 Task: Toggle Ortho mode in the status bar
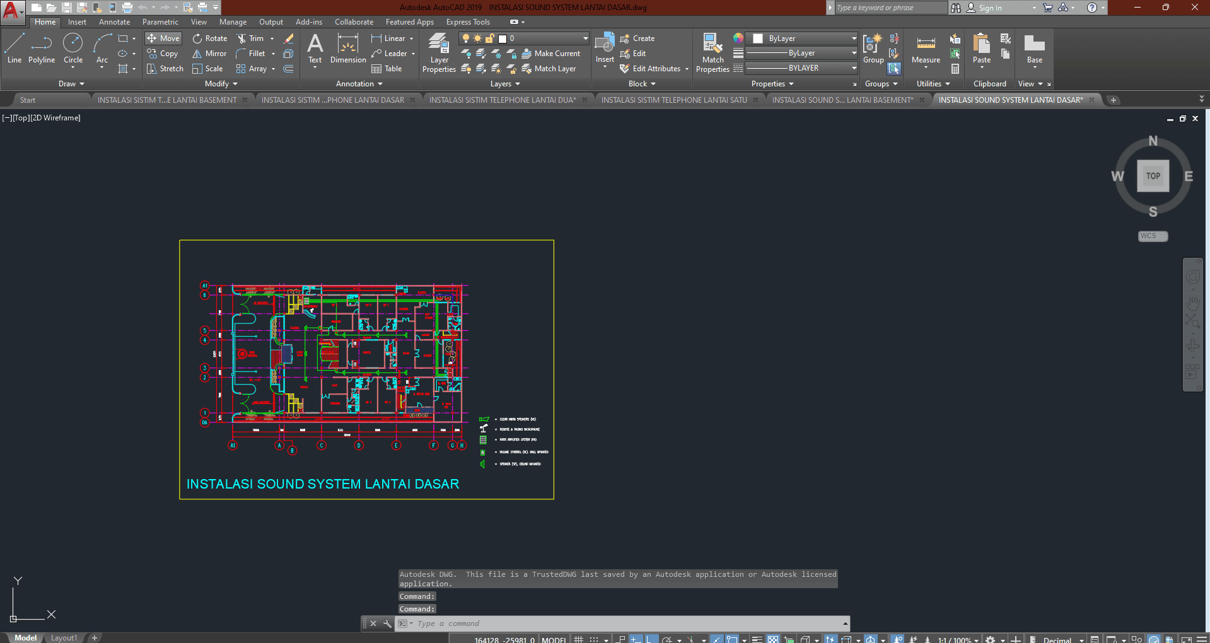(651, 639)
